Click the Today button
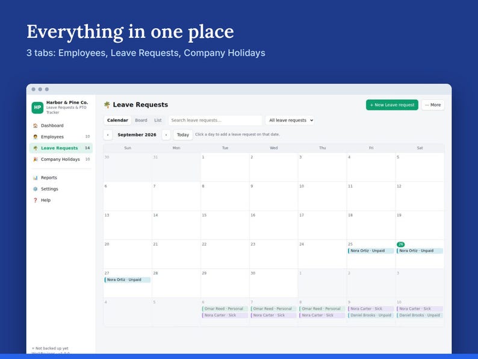The height and width of the screenshot is (359, 478). coord(183,135)
